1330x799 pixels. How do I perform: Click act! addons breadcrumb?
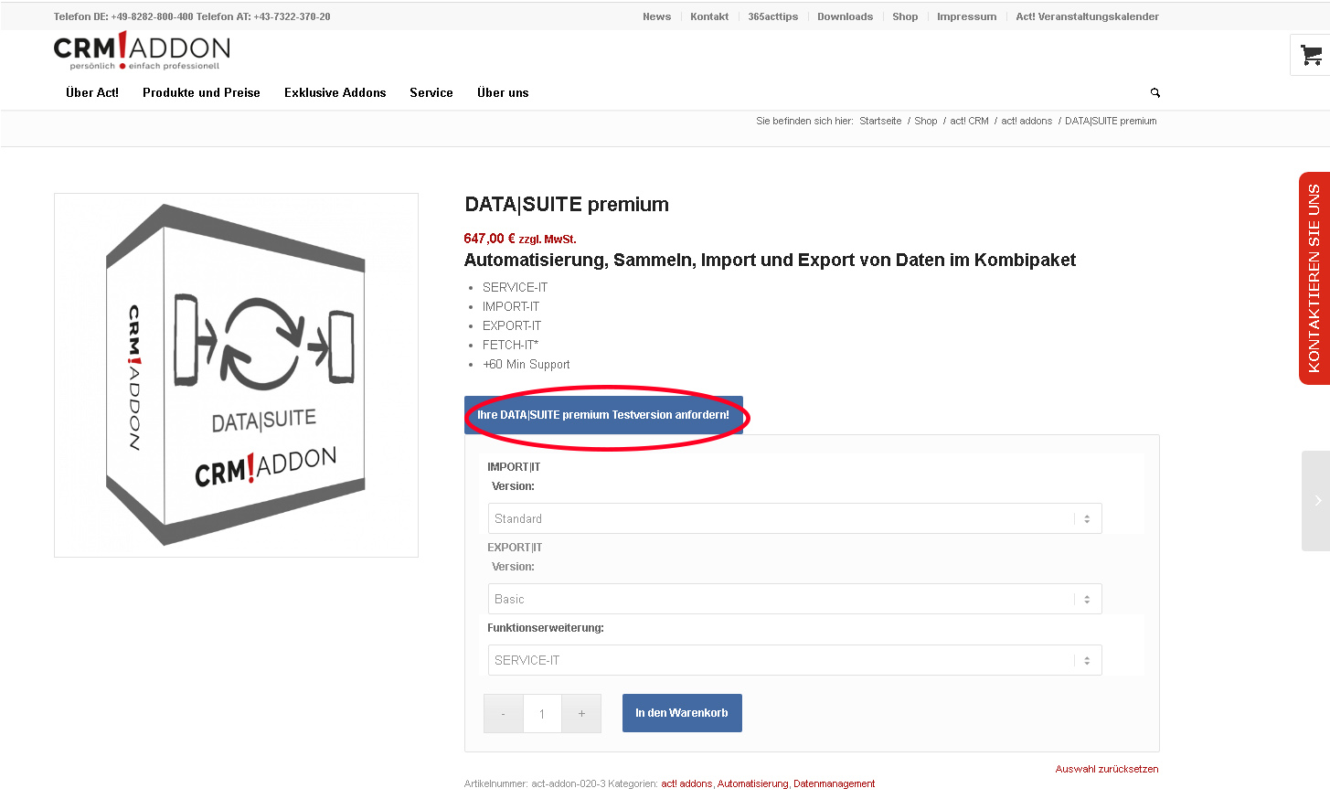coord(1027,121)
